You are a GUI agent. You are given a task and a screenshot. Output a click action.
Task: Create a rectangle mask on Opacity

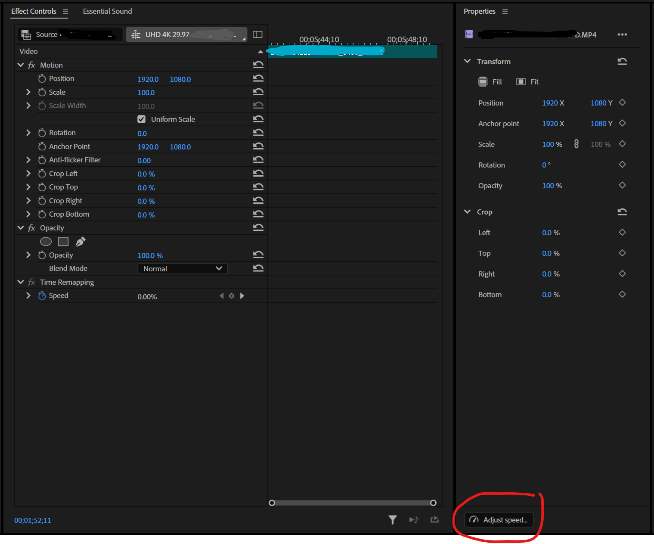63,242
